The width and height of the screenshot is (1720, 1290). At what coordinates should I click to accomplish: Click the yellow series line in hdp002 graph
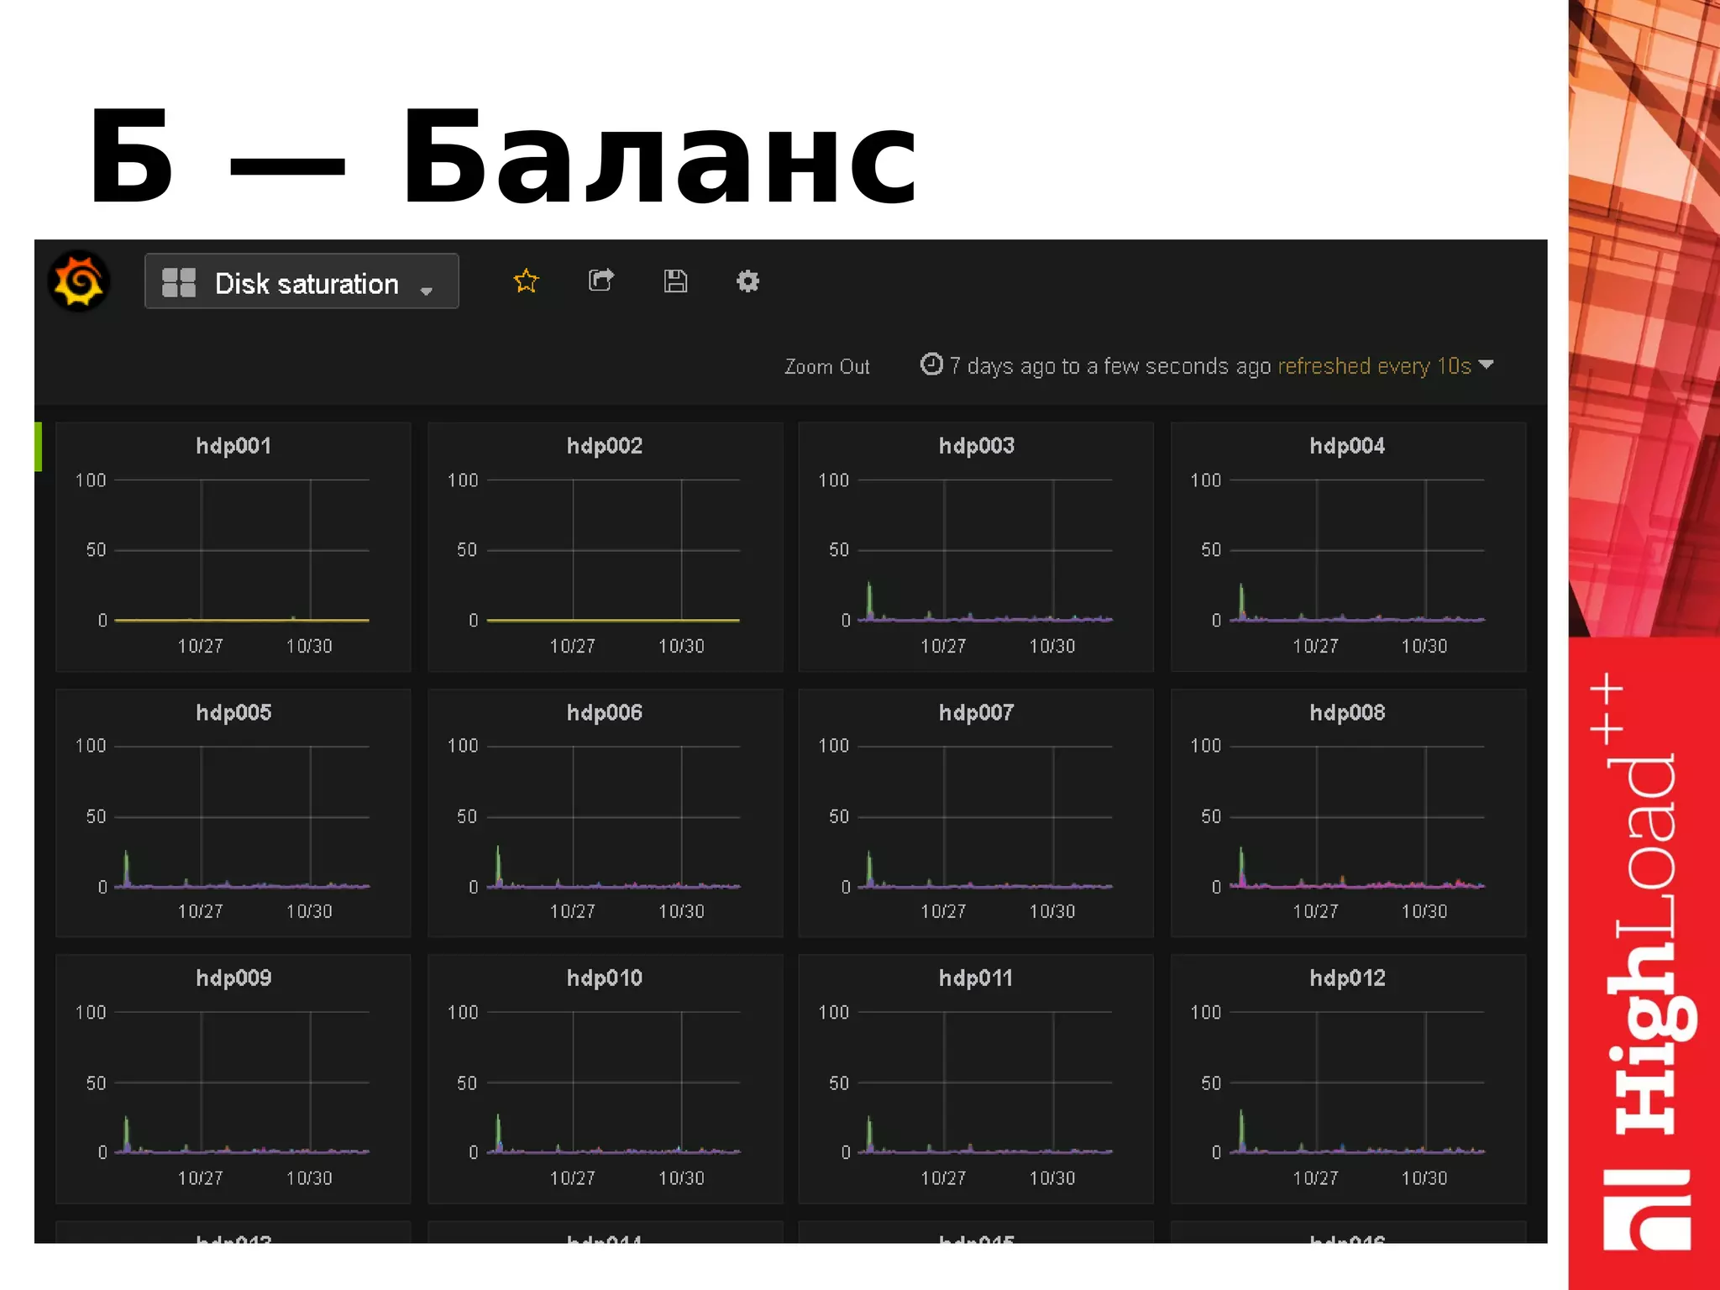click(613, 621)
